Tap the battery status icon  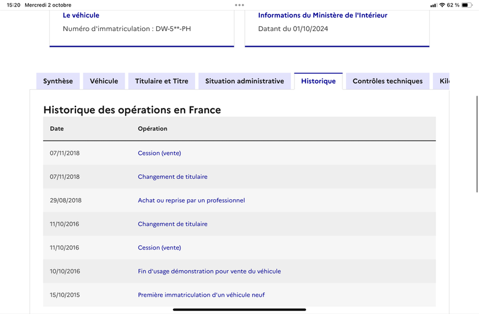(x=467, y=5)
